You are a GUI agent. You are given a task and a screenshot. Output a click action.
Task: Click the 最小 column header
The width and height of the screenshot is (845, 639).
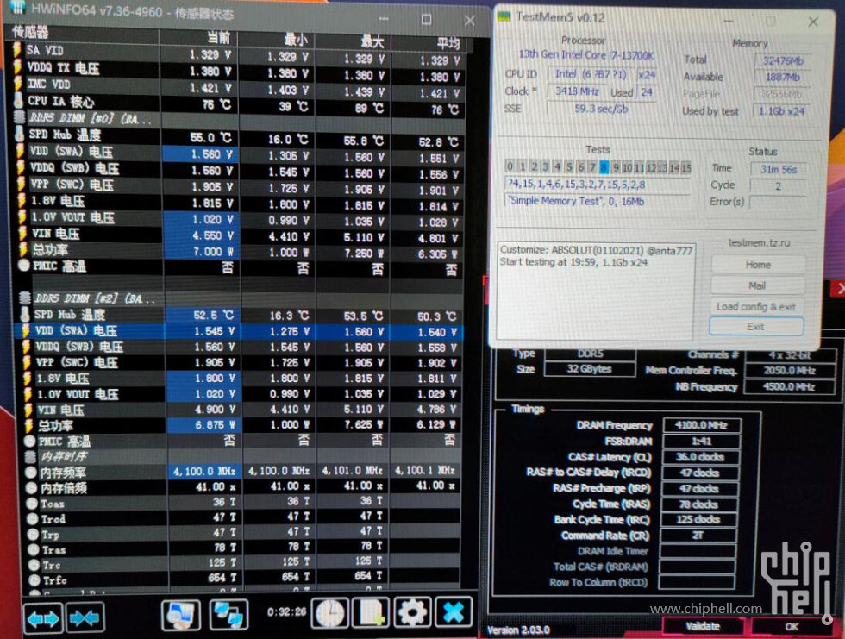coord(297,40)
